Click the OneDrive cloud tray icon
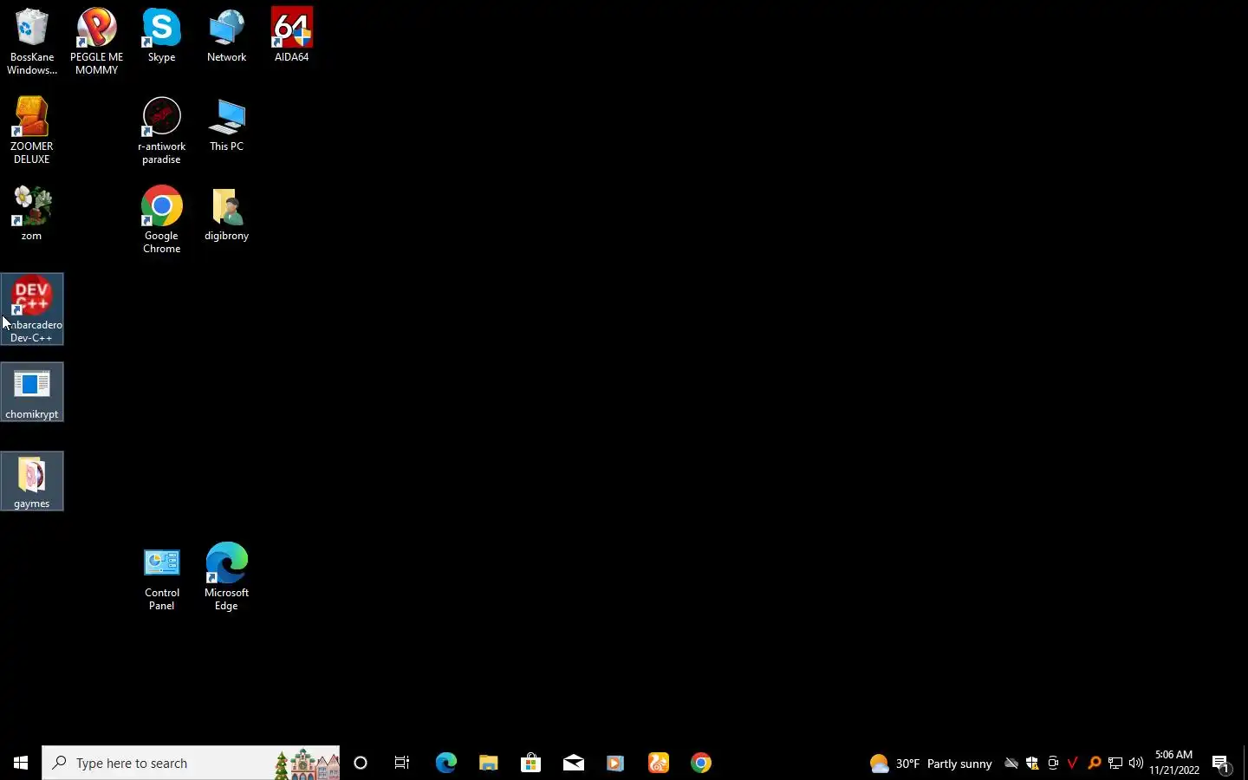The height and width of the screenshot is (780, 1248). click(x=1011, y=763)
